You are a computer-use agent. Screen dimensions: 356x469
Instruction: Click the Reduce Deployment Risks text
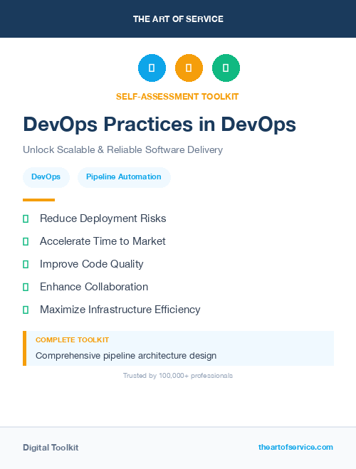click(103, 218)
